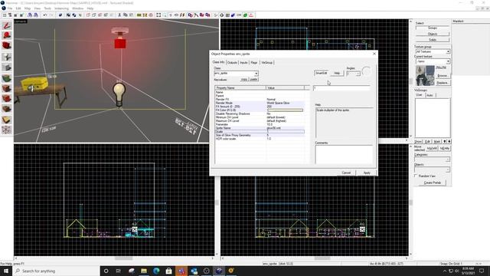The width and height of the screenshot is (490, 276).
Task: Click the Toggle Grid toolbar icon
Action: click(x=5, y=15)
